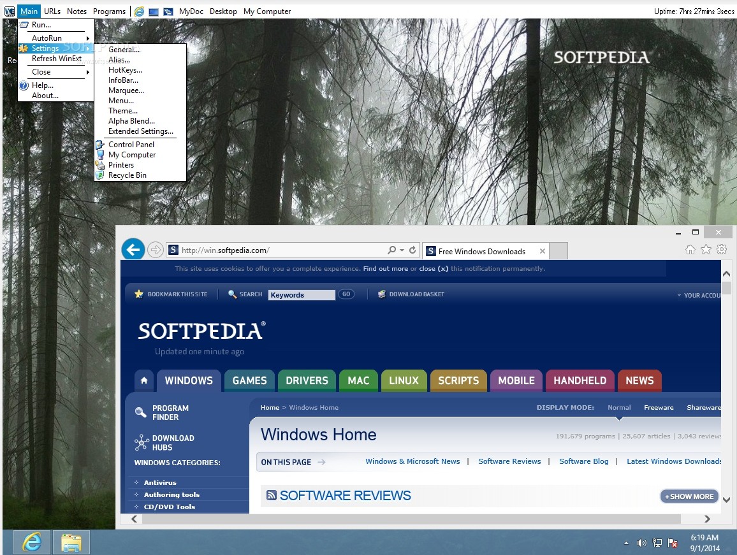This screenshot has height=555, width=737.
Task: Click the Keywords search field
Action: pyautogui.click(x=302, y=294)
